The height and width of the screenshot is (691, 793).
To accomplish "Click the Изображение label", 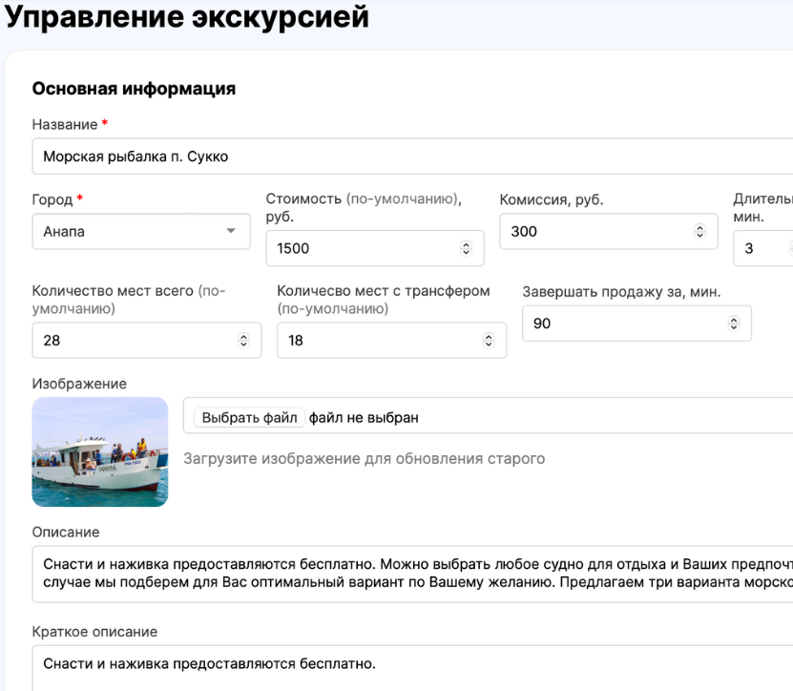I will (79, 383).
